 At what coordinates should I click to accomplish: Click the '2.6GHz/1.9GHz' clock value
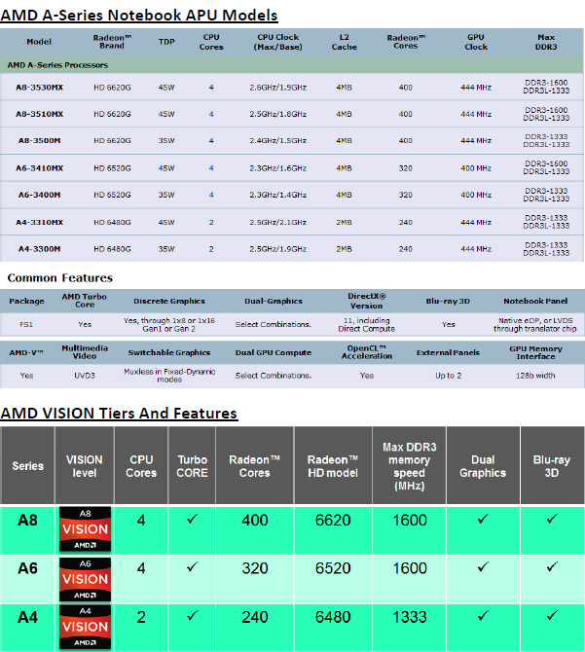277,88
